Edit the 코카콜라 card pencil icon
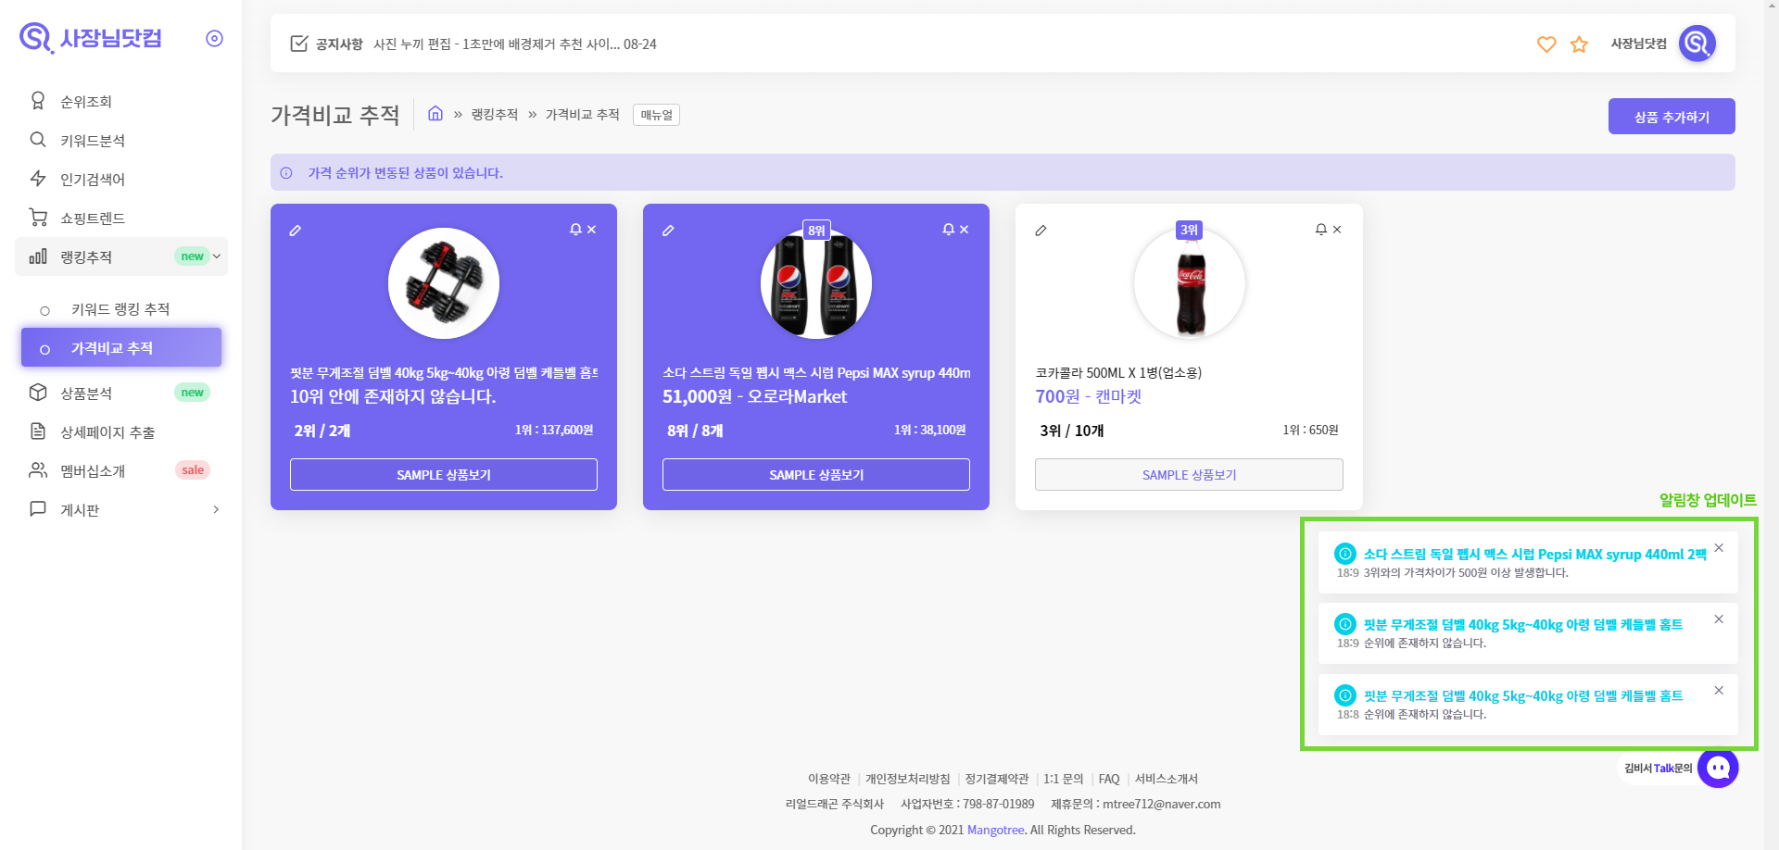1779x850 pixels. pyautogui.click(x=1041, y=230)
